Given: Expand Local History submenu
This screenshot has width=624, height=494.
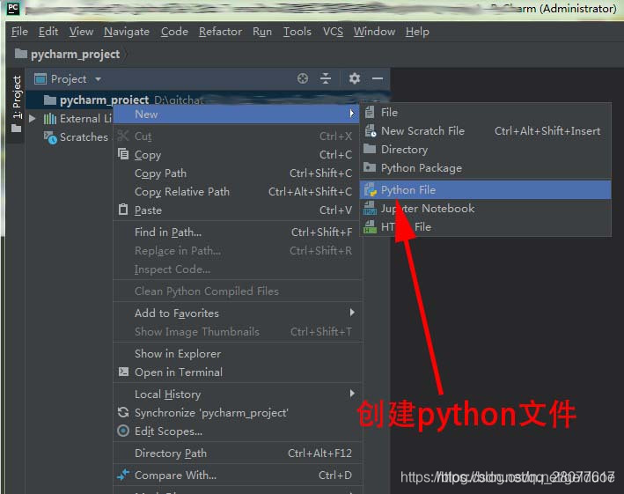Looking at the screenshot, I should pos(352,394).
